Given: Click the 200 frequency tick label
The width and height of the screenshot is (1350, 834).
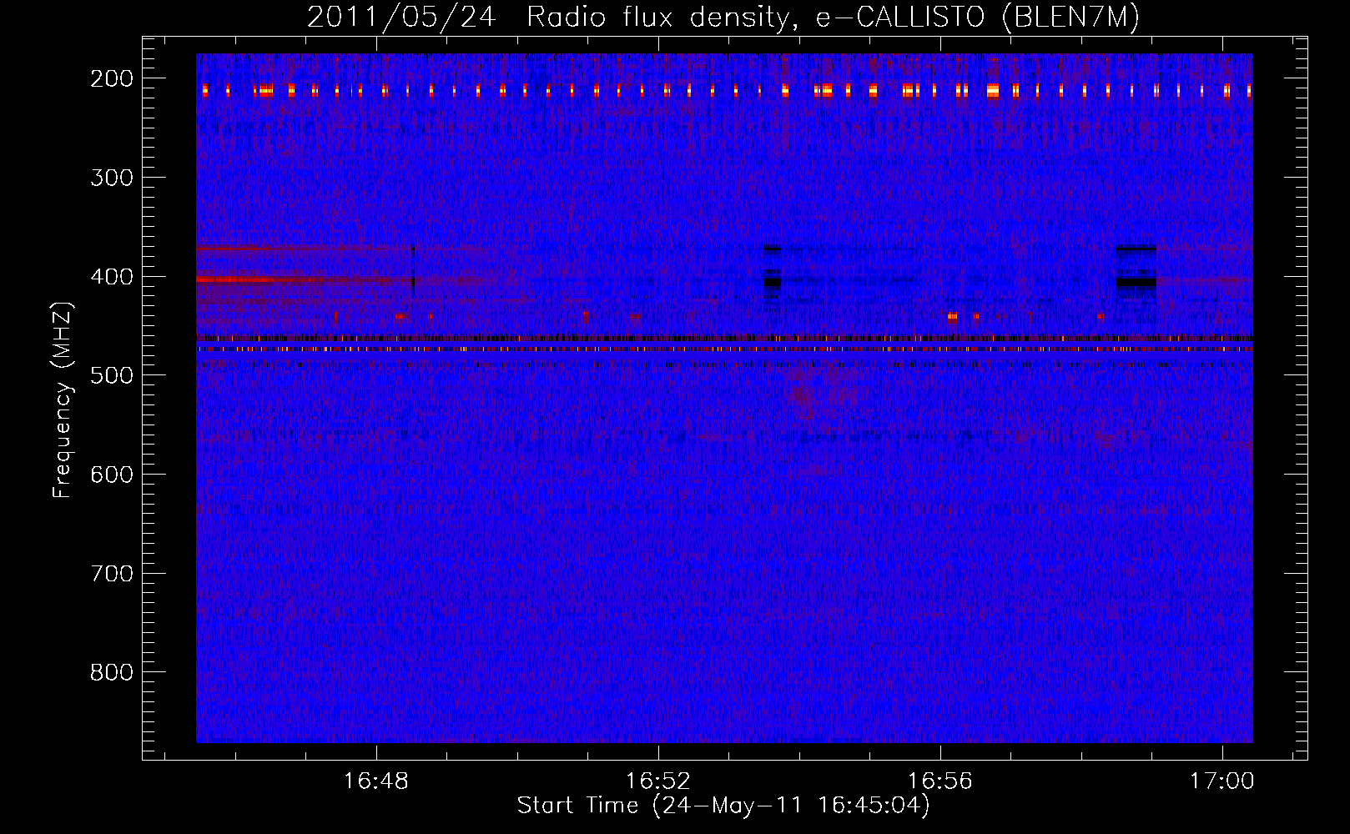Looking at the screenshot, I should pyautogui.click(x=112, y=78).
